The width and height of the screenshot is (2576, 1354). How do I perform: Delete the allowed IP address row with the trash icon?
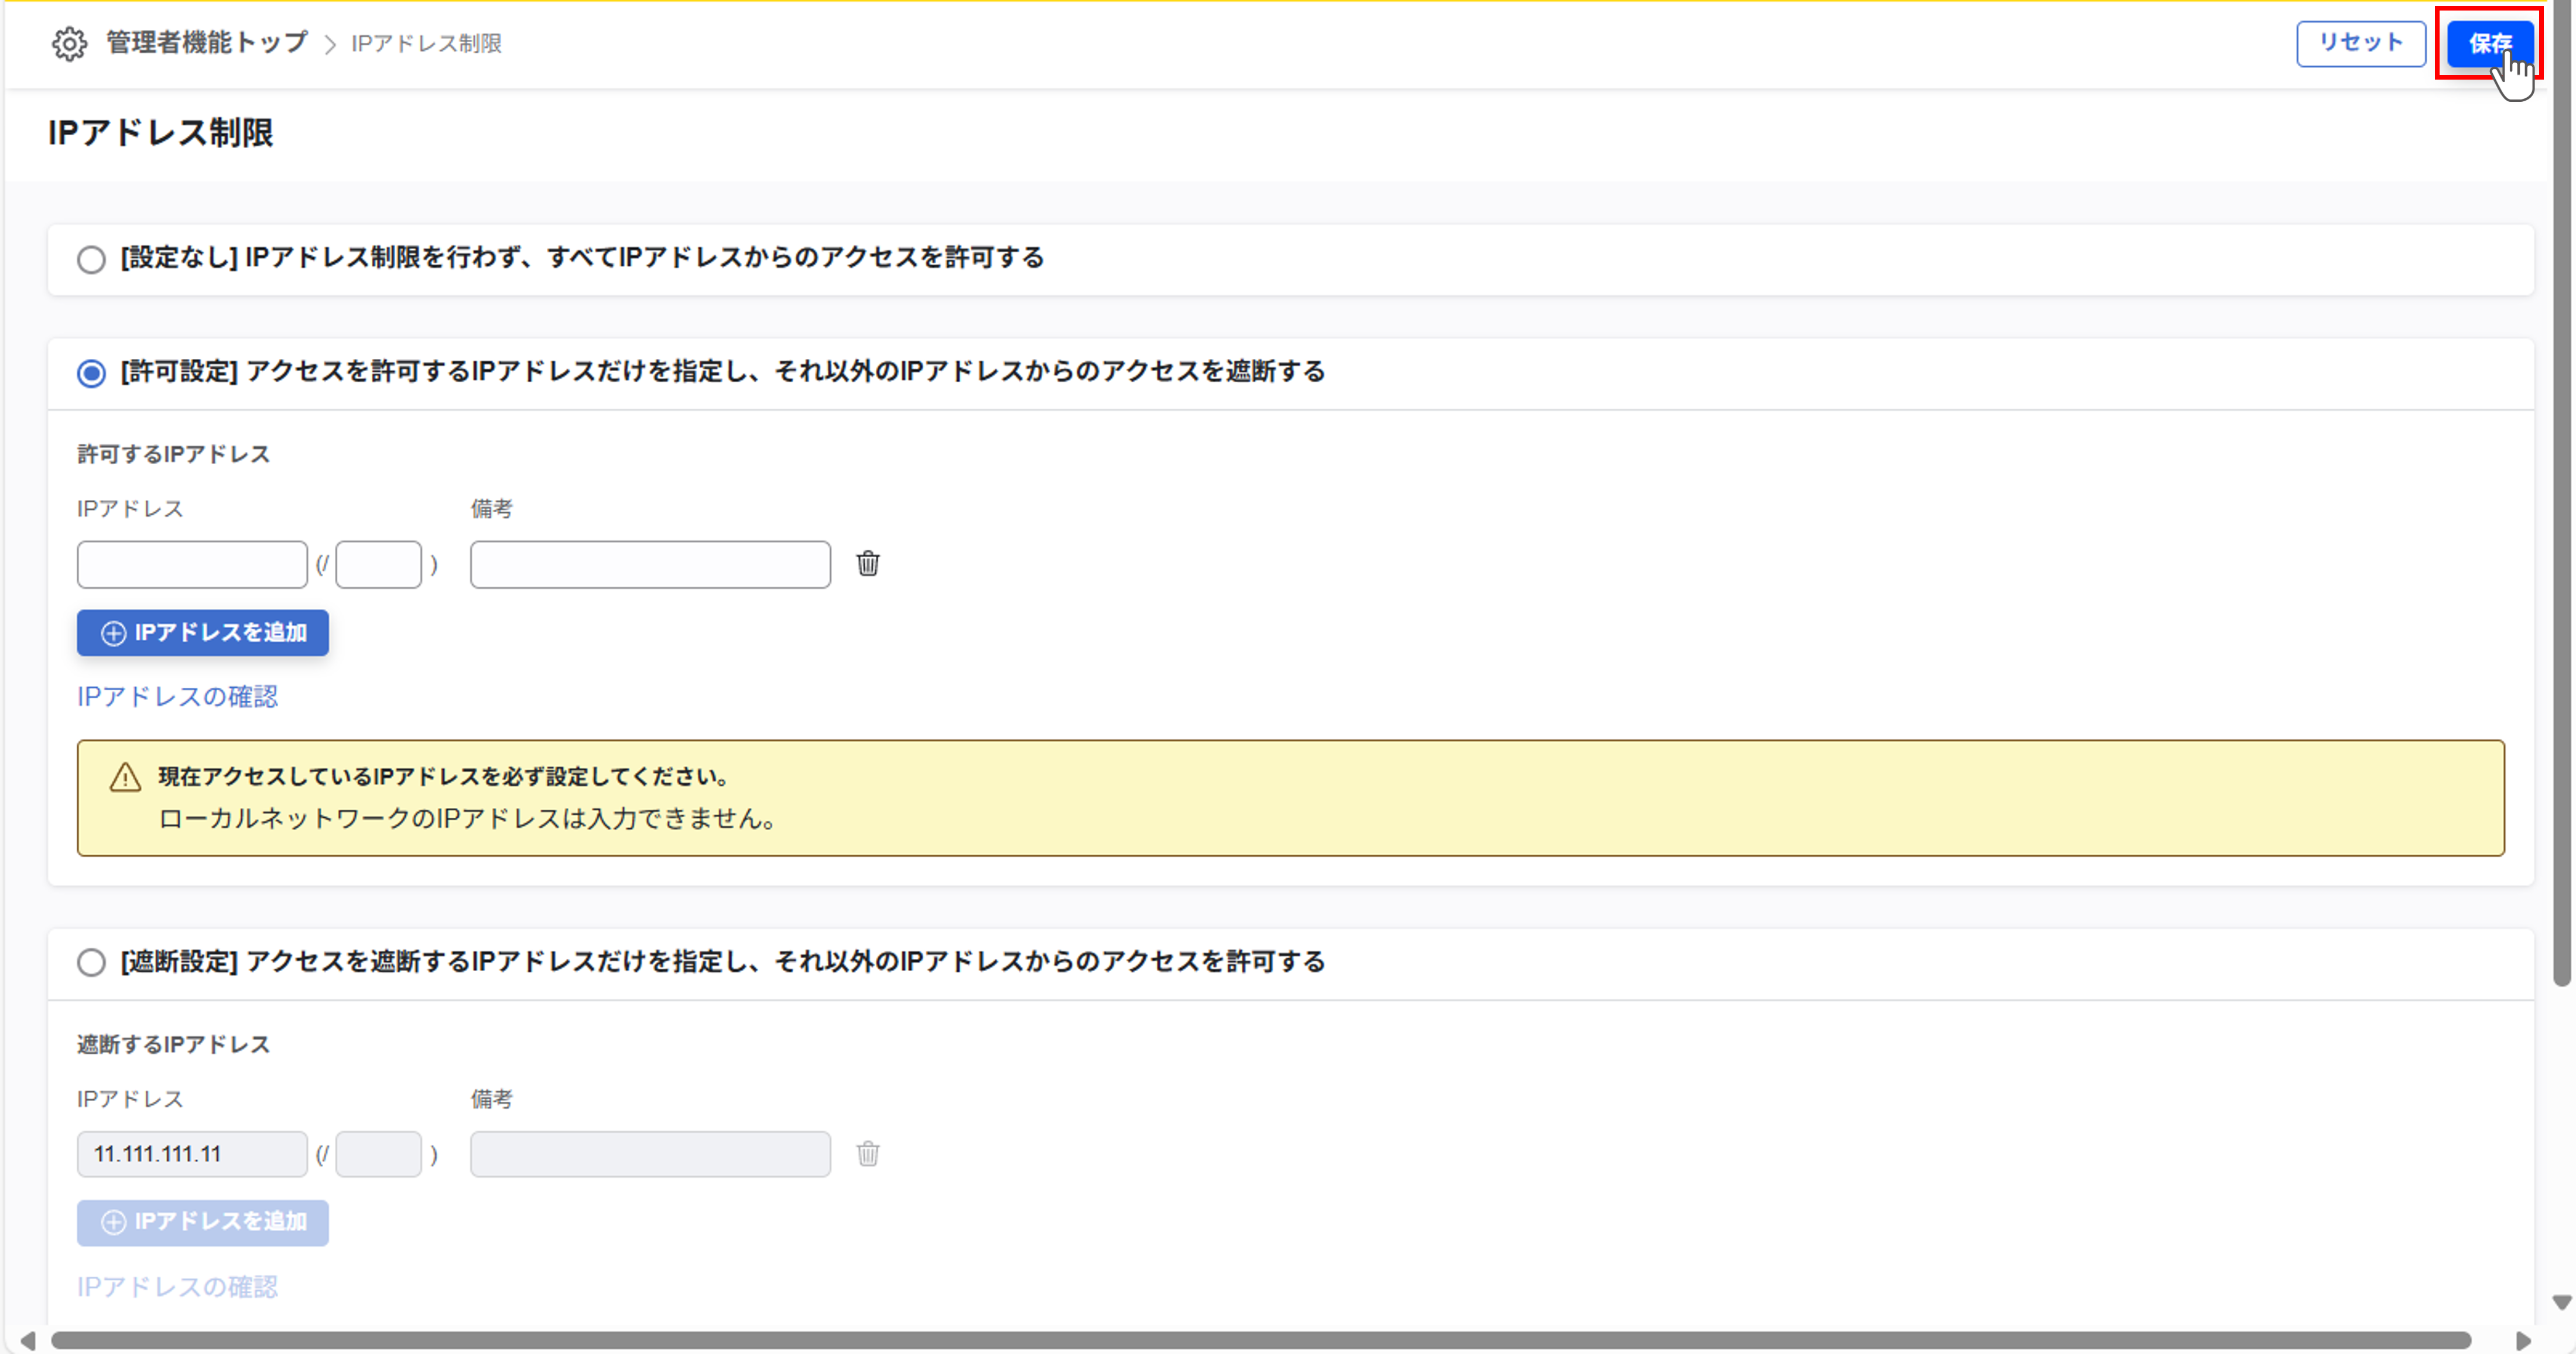coord(868,564)
